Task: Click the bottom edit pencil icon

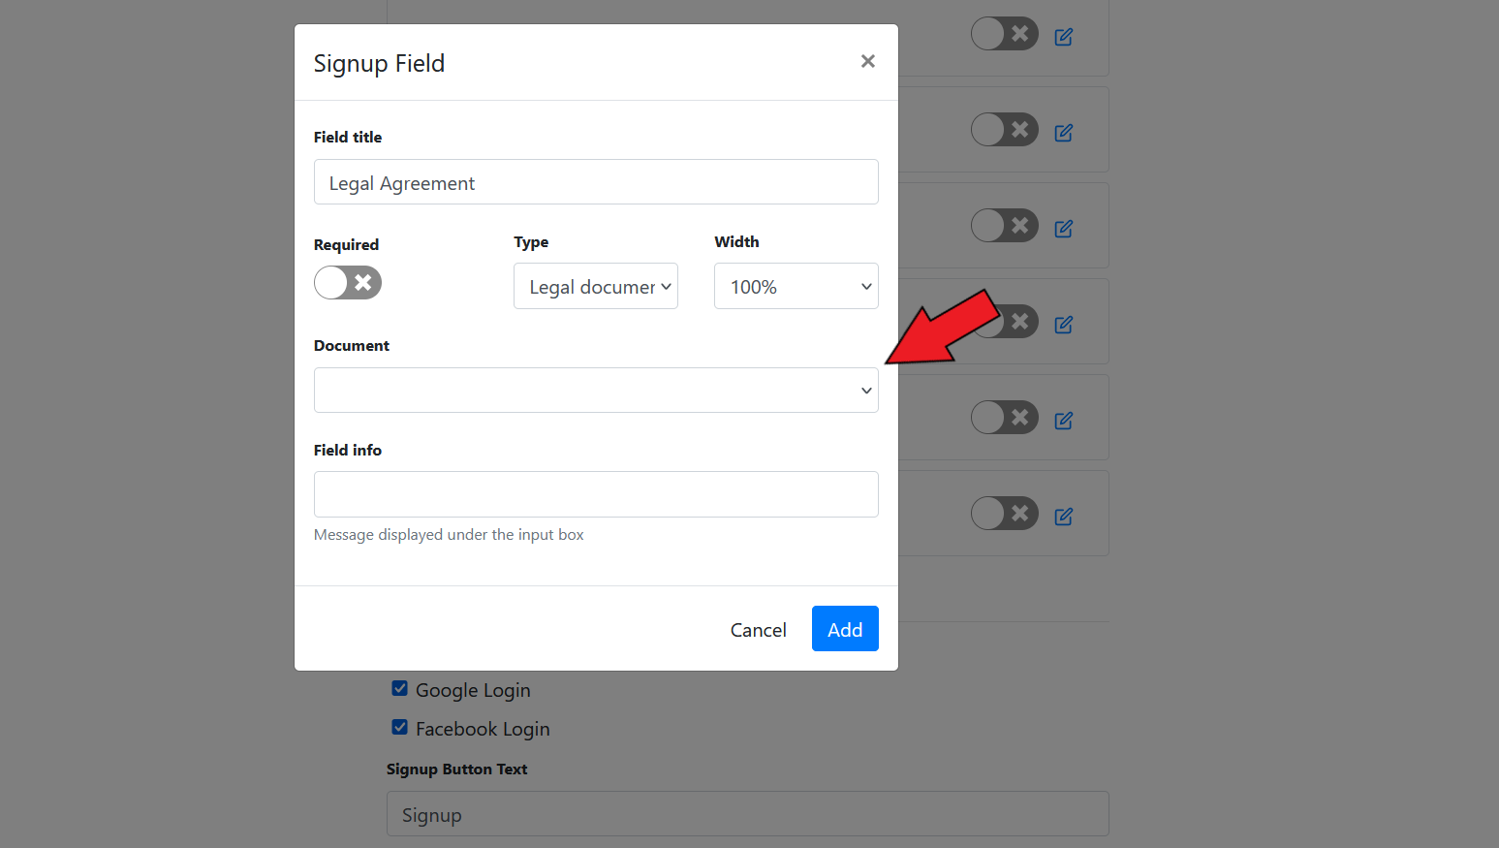Action: click(1063, 517)
